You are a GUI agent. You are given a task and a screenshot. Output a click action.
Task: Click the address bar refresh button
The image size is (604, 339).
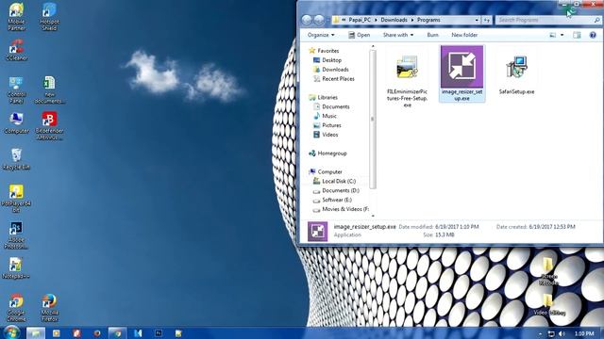click(x=487, y=20)
